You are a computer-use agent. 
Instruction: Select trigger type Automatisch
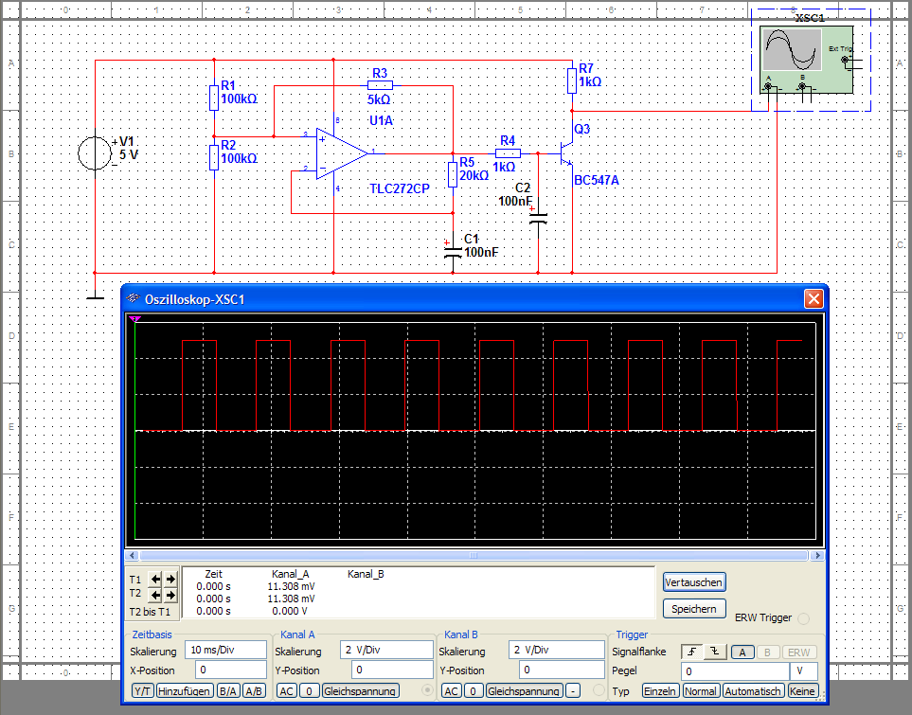pos(754,691)
